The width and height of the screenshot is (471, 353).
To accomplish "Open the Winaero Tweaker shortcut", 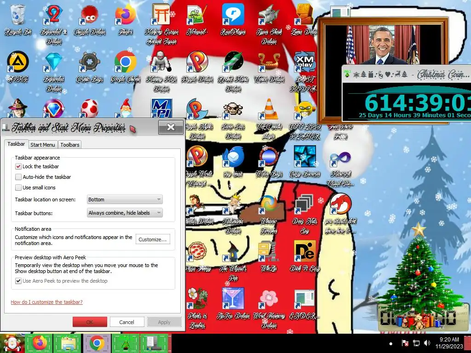I will click(x=269, y=214).
